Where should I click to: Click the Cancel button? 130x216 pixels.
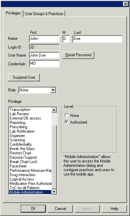(60, 209)
